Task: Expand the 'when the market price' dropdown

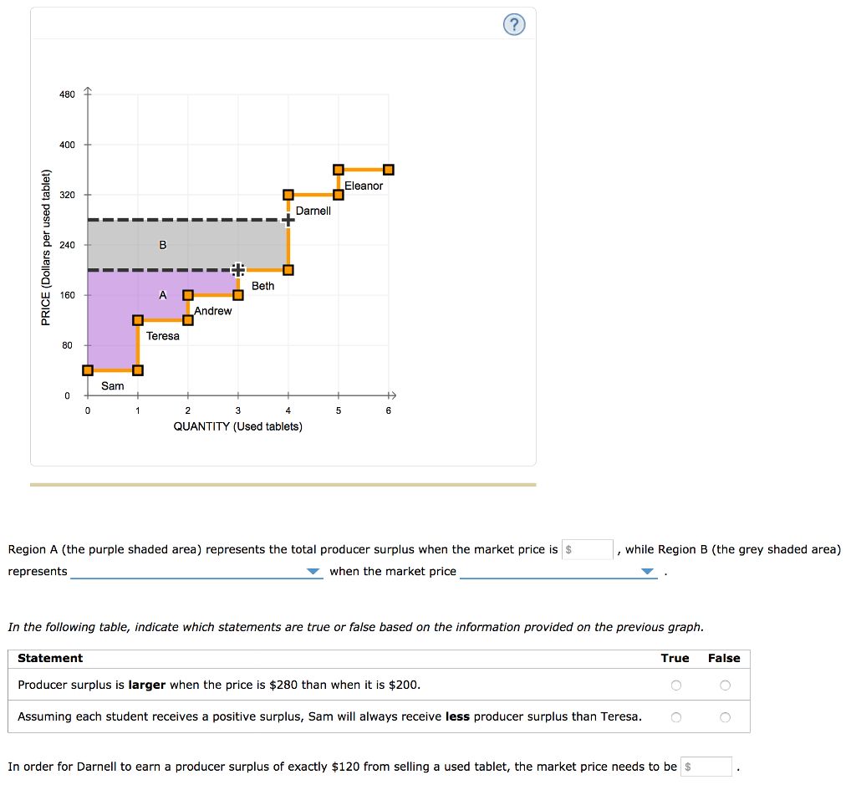Action: [558, 572]
